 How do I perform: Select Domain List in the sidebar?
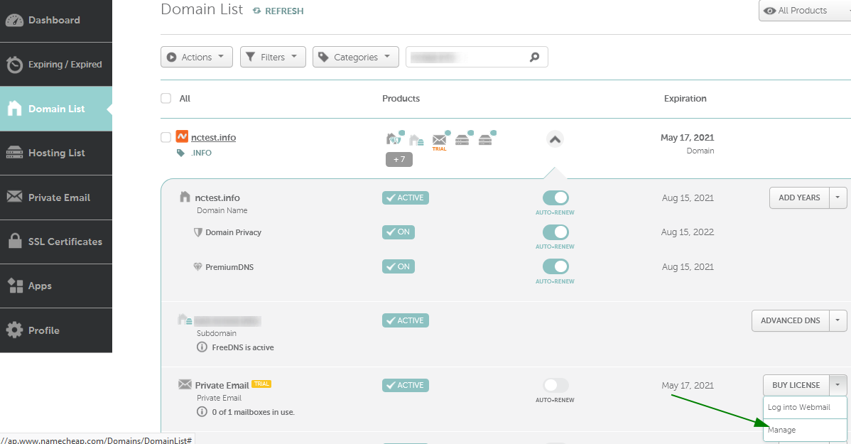(x=56, y=109)
